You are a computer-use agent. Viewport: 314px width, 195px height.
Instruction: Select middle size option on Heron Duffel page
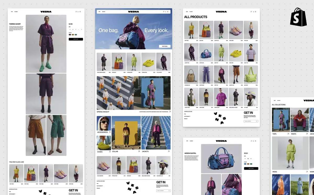pyautogui.click(x=248, y=159)
